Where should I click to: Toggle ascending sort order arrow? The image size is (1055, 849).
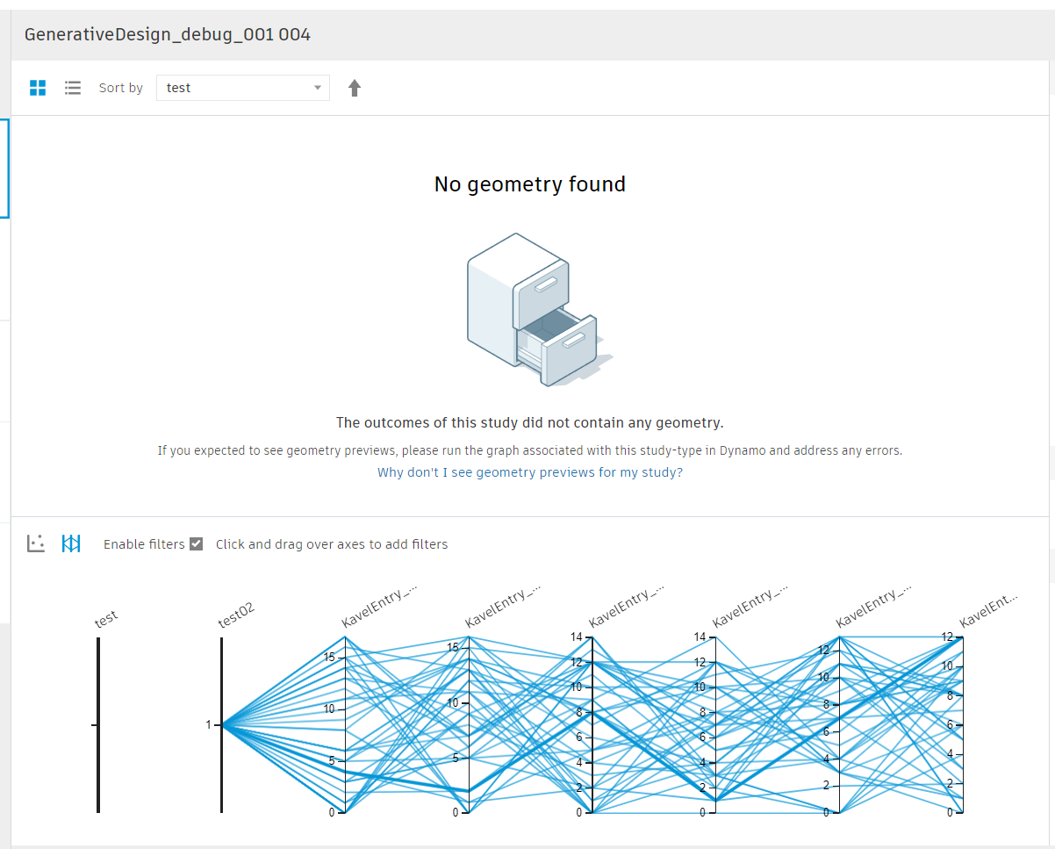(355, 88)
